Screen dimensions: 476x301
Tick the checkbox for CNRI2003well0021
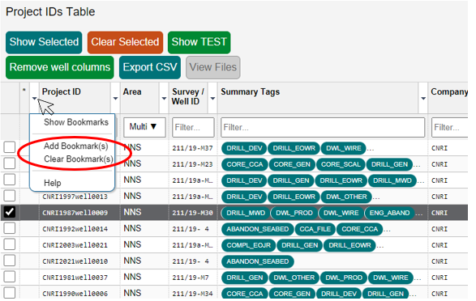10,244
